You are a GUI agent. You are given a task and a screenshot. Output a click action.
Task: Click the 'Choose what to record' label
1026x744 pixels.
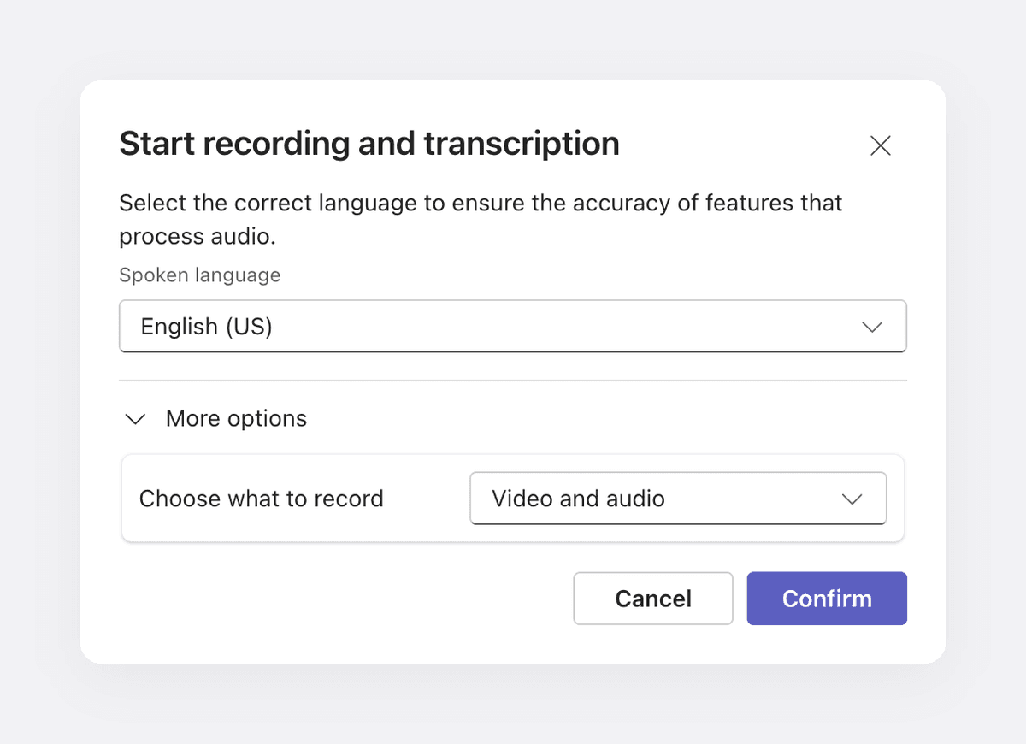(x=261, y=499)
